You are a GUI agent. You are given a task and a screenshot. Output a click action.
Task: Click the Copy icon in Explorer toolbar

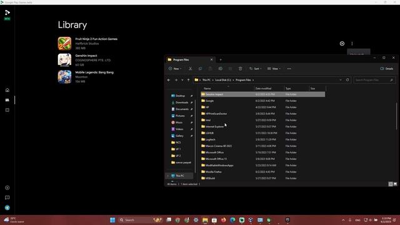pyautogui.click(x=200, y=69)
